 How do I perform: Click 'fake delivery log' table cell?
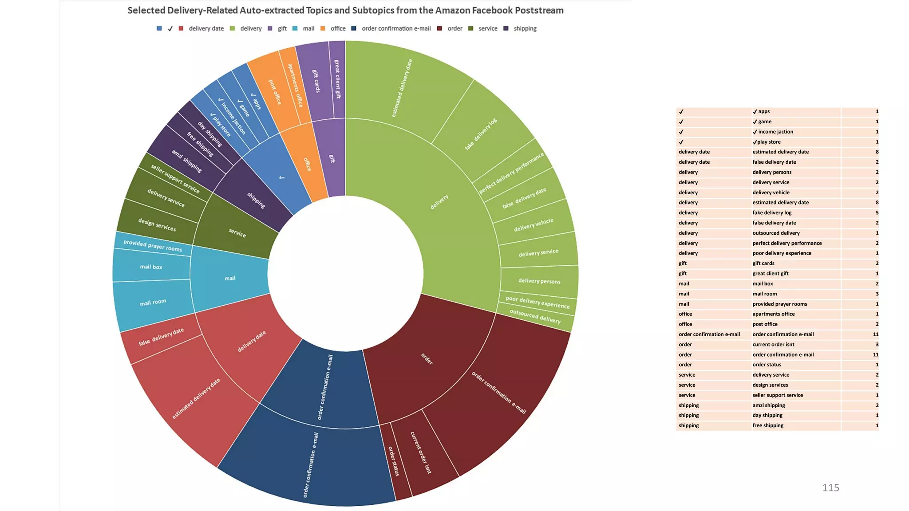click(772, 212)
